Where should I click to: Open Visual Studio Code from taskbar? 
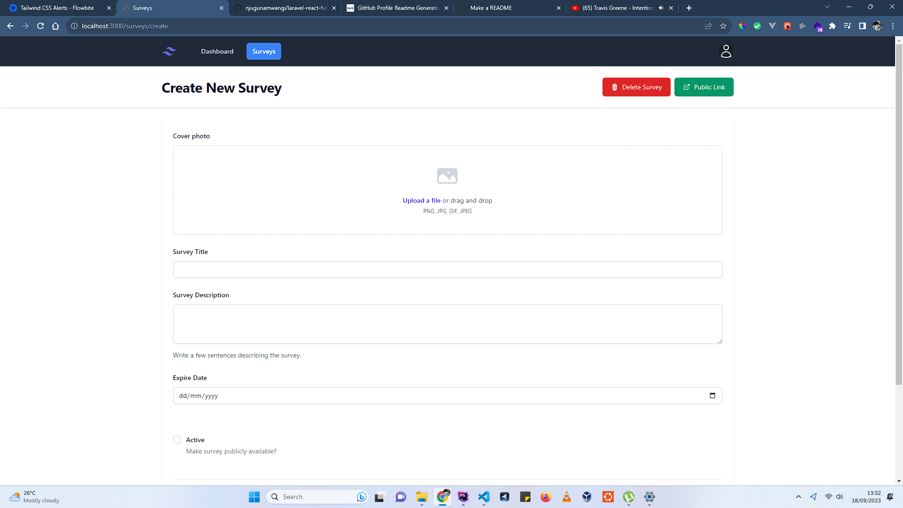pos(484,497)
